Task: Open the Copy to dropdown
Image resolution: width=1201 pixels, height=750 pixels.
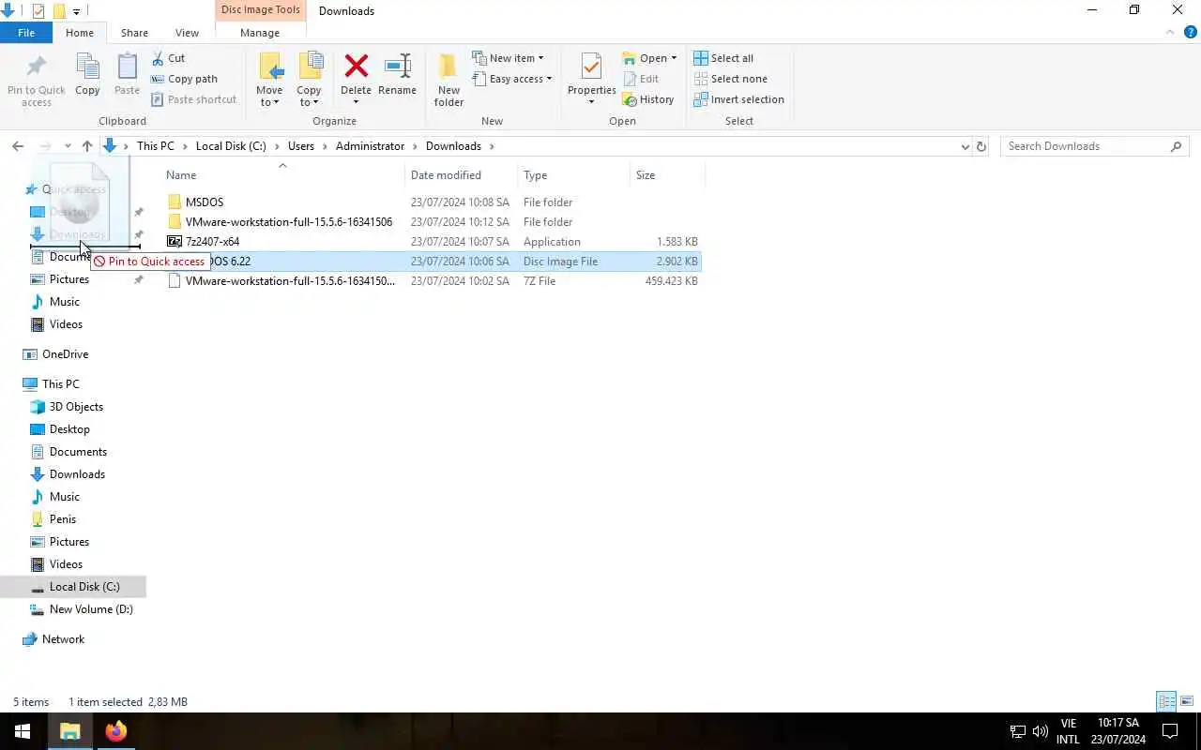Action: point(309,80)
